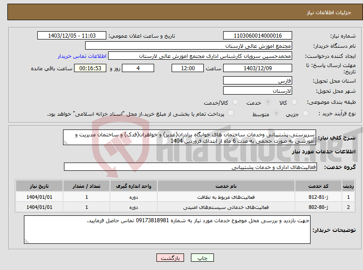This screenshot has width=363, height=270.
Task: Click the row number 2 cell
Action: pos(348,207)
